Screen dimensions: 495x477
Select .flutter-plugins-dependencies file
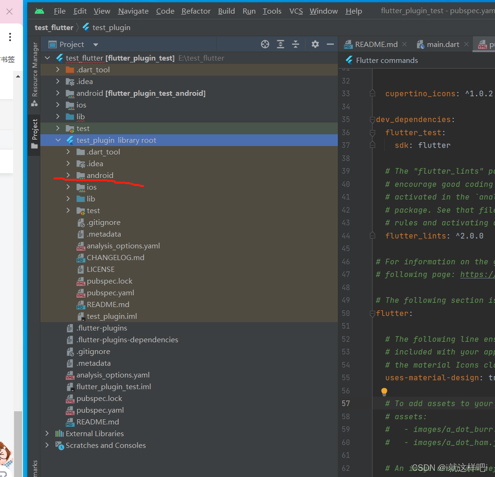(x=127, y=339)
